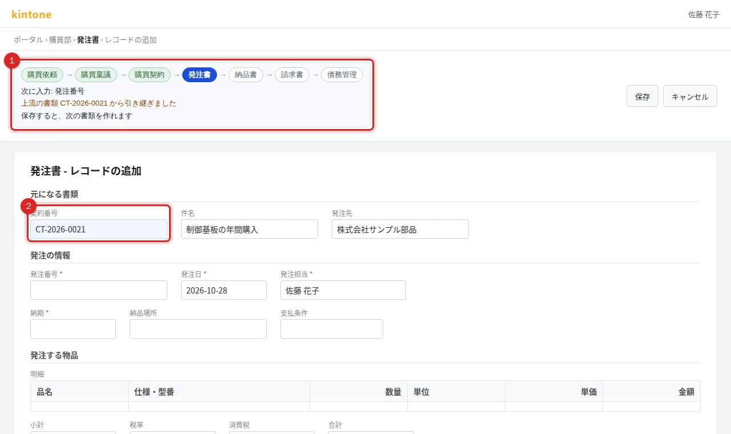
Task: Click the キャンセル button
Action: [x=690, y=97]
